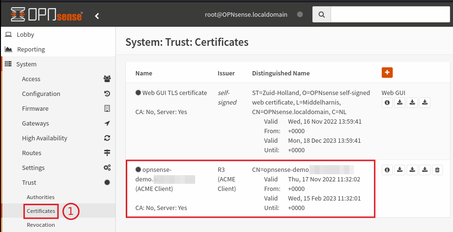Click the ST=Zuid-Holland distinguished name text
Viewport: 453px width, 232px height.
[311, 102]
